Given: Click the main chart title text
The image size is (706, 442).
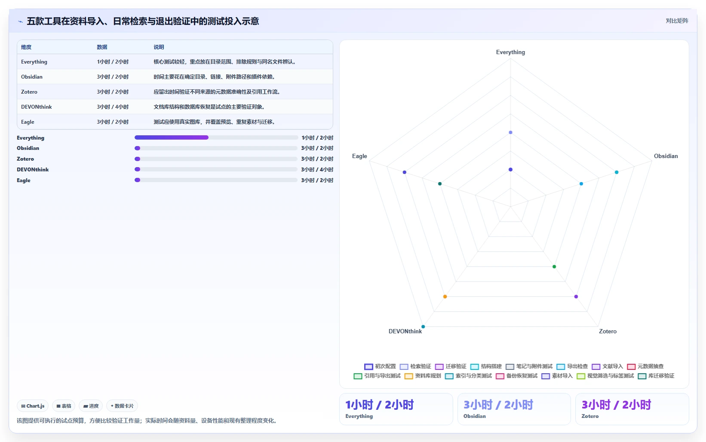Looking at the screenshot, I should pyautogui.click(x=143, y=21).
